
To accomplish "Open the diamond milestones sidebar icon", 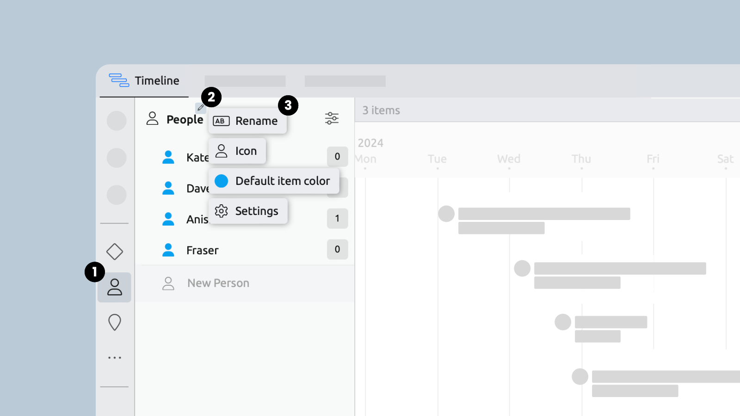I will (114, 252).
